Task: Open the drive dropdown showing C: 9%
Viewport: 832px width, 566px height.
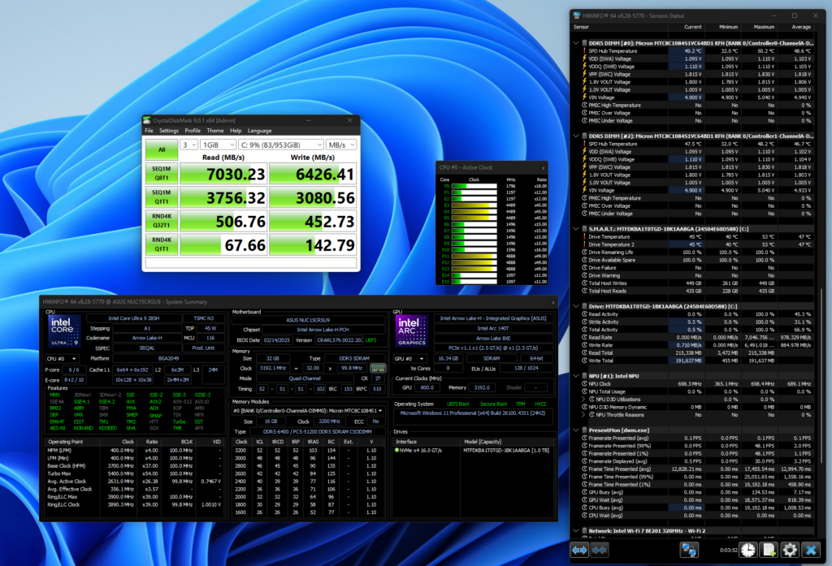Action: [280, 145]
